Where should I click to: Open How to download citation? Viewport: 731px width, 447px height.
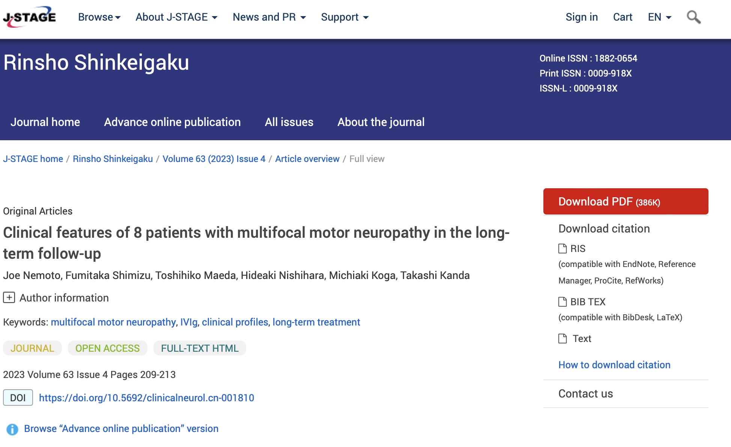[x=614, y=364]
